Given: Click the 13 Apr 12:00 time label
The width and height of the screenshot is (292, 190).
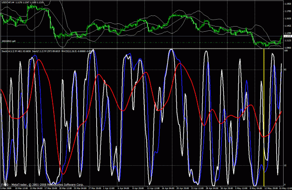Looking at the screenshot, I should click(154, 188).
